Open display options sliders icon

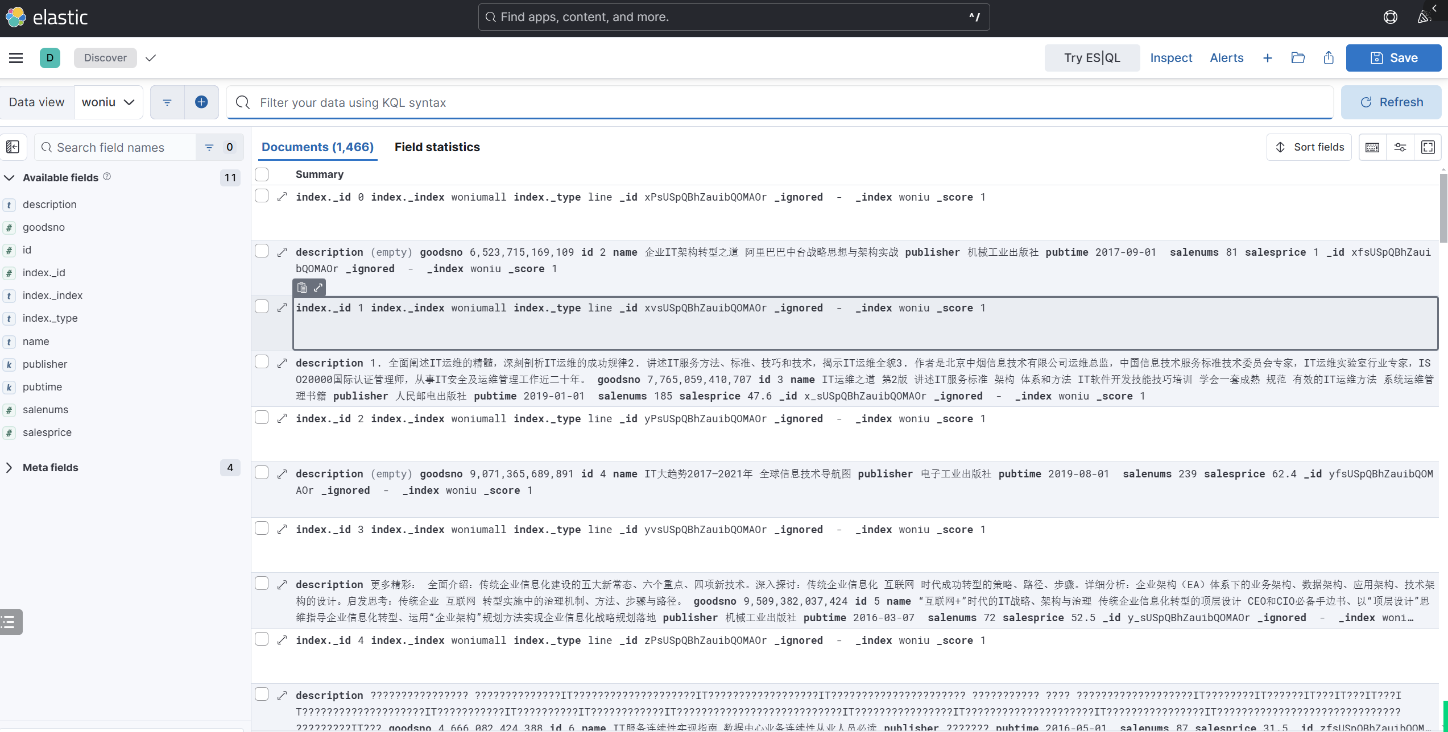[x=1400, y=147]
